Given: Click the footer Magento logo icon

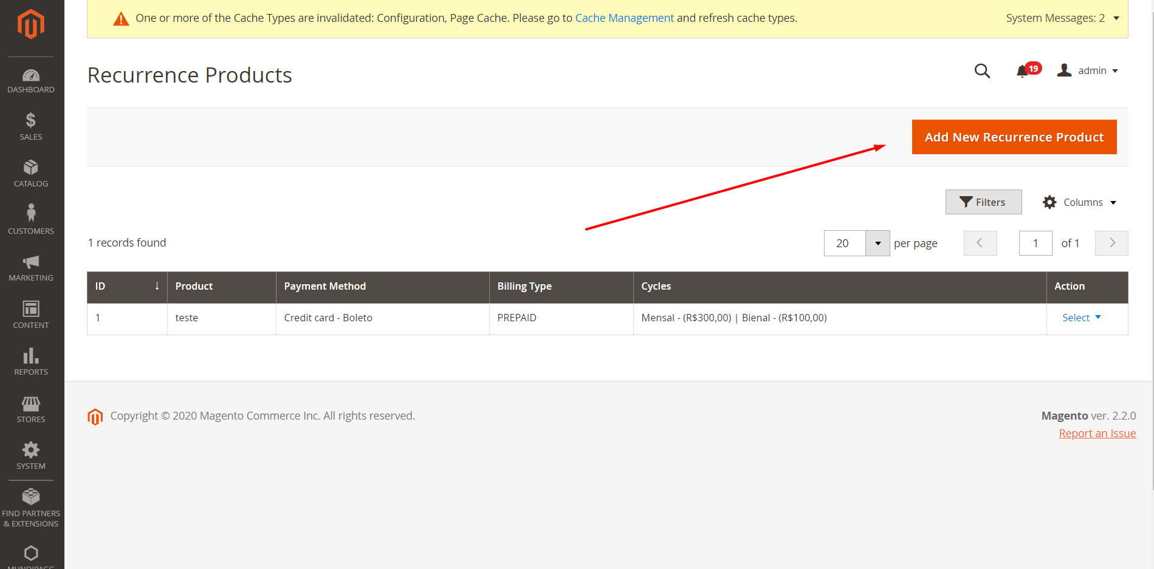Looking at the screenshot, I should tap(95, 417).
